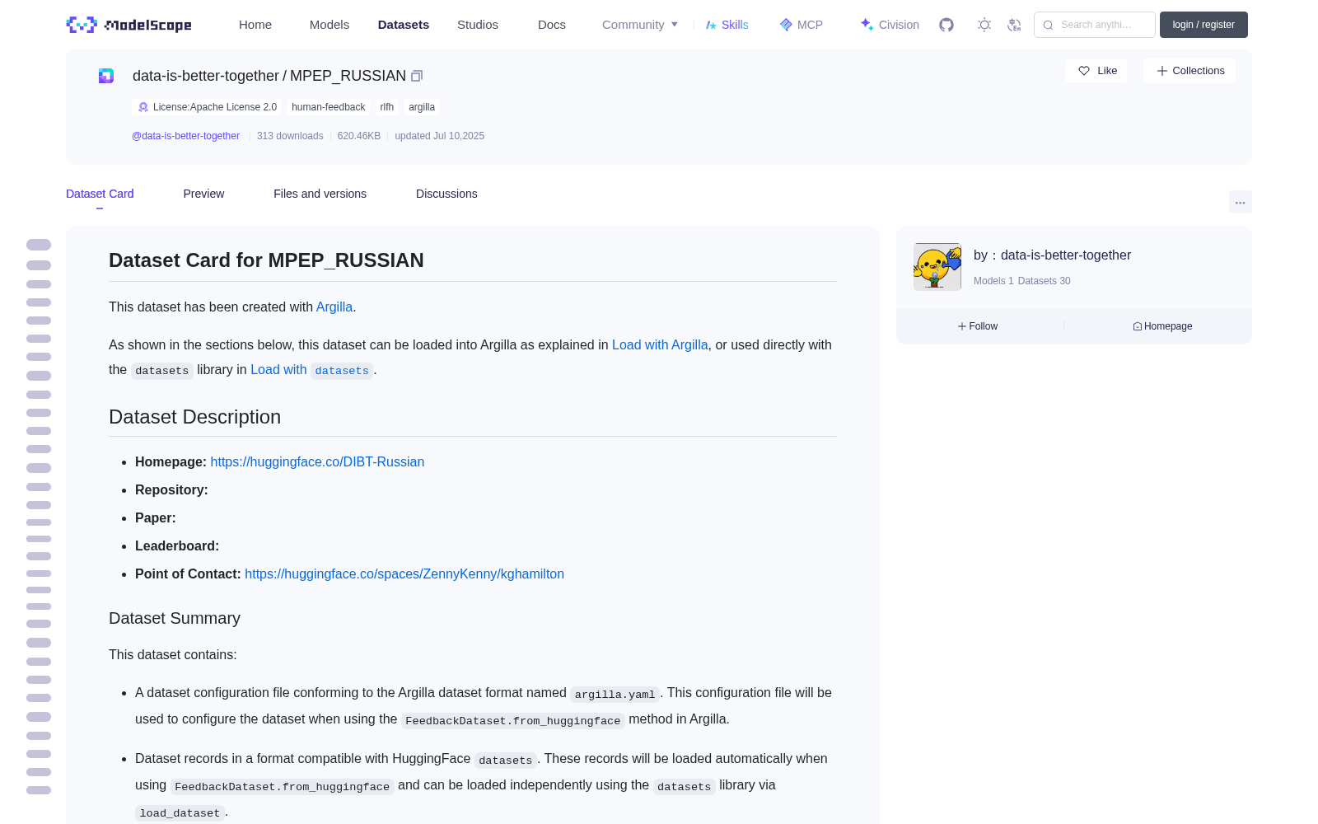Click the dataset cube icon beside the title
This screenshot has width=1318, height=824.
(106, 76)
